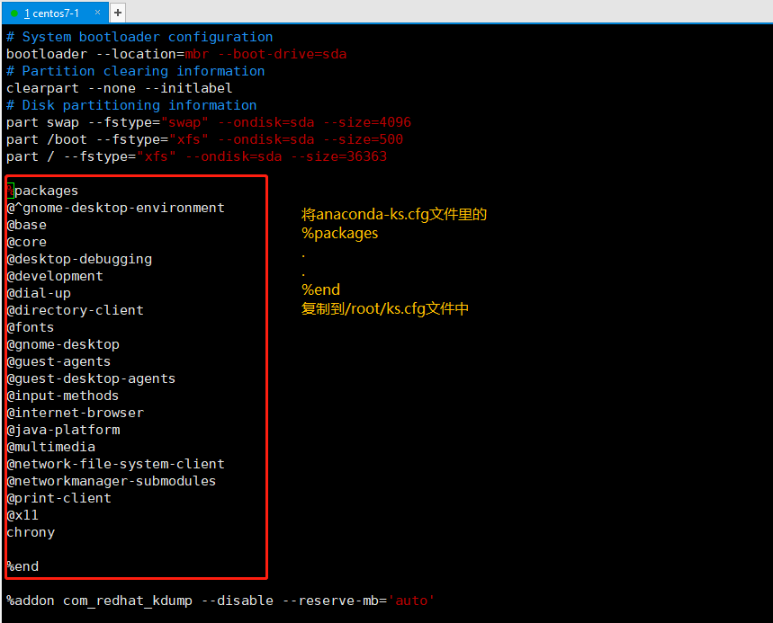Place cursor on the '%packages' line

(42, 191)
